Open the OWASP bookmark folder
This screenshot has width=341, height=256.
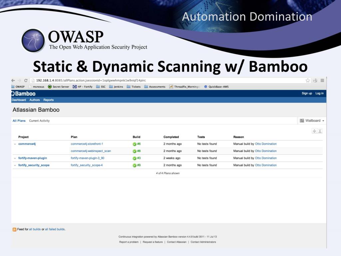18,87
